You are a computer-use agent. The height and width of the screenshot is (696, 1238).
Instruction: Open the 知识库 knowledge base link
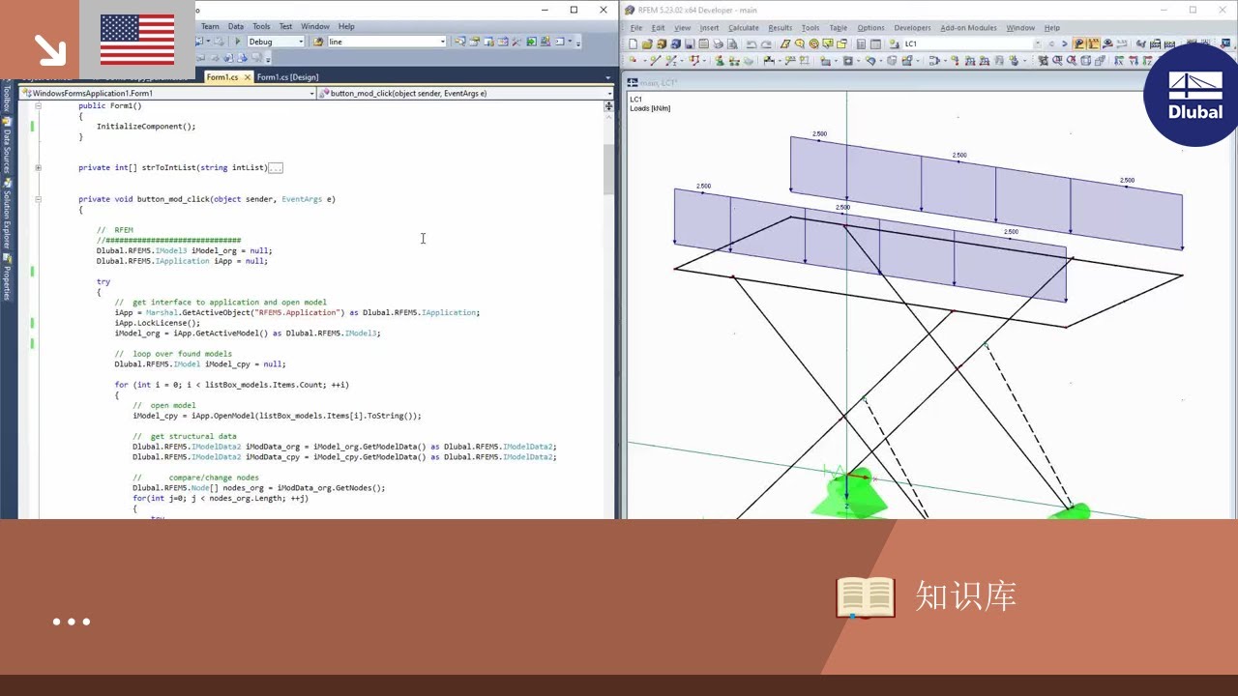click(x=965, y=596)
